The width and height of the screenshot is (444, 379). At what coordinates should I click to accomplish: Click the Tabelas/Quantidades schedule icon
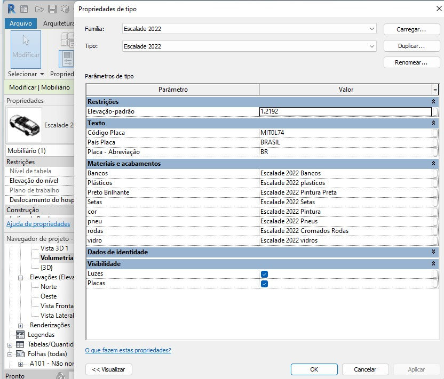20,344
